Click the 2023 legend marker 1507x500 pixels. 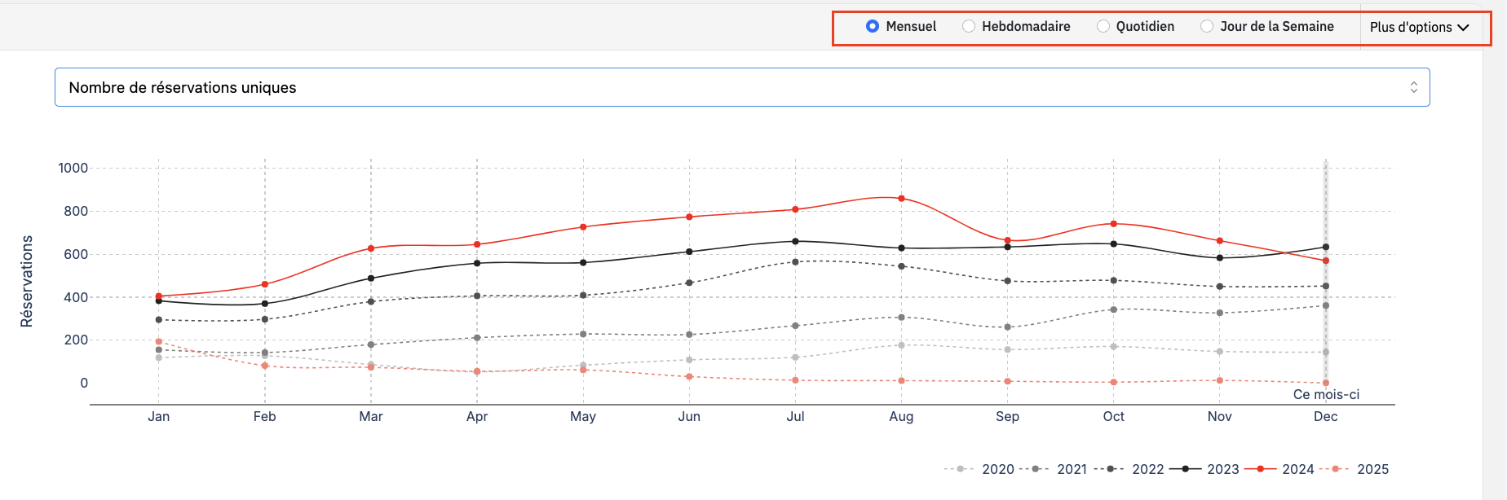pyautogui.click(x=1186, y=469)
